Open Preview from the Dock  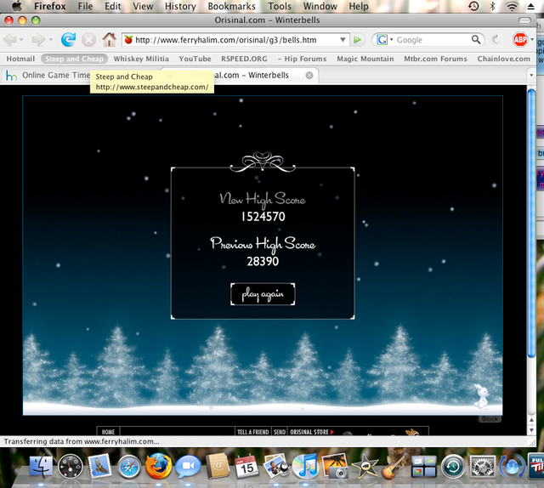tap(276, 466)
